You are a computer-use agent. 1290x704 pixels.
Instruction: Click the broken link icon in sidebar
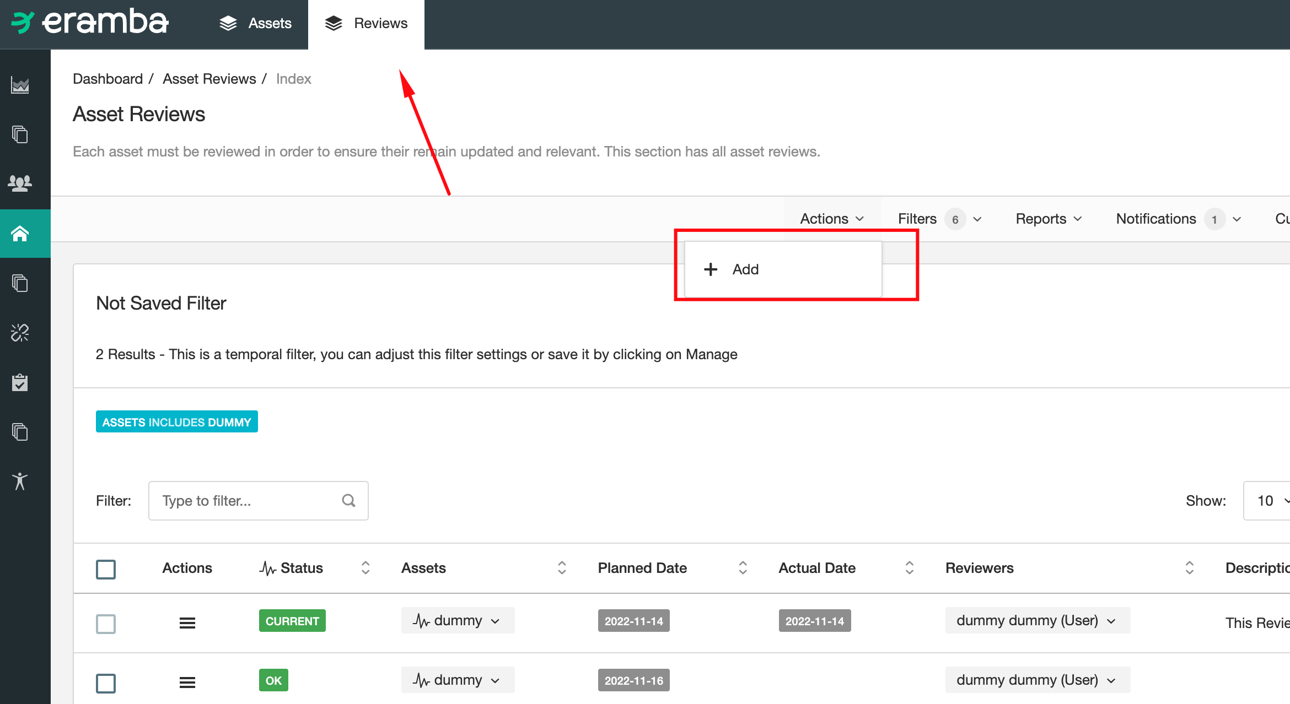coord(20,333)
